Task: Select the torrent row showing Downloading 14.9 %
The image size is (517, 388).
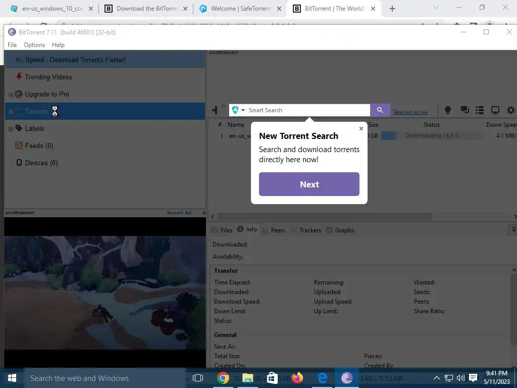Action: coord(363,135)
